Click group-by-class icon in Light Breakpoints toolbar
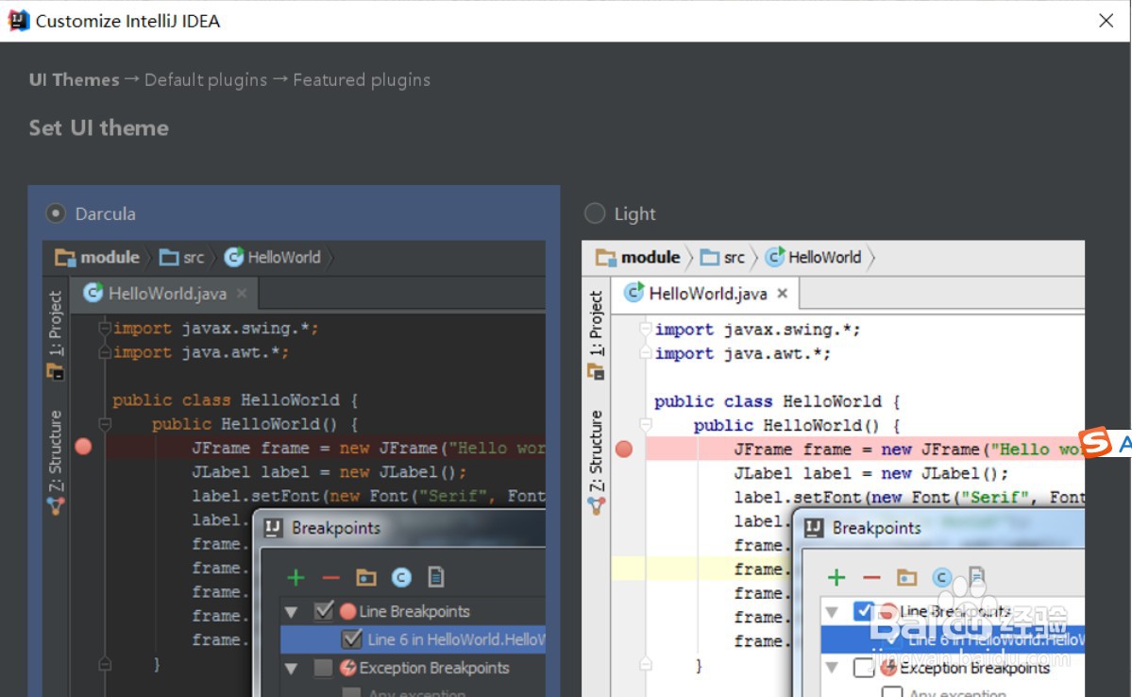Screen dimensions: 1132x697 click(x=941, y=577)
